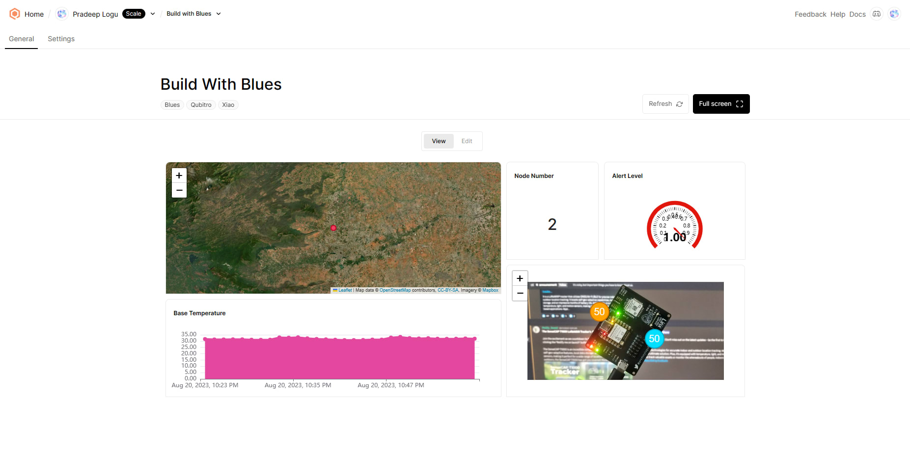910x450 pixels.
Task: Open the Docs link
Action: click(857, 14)
